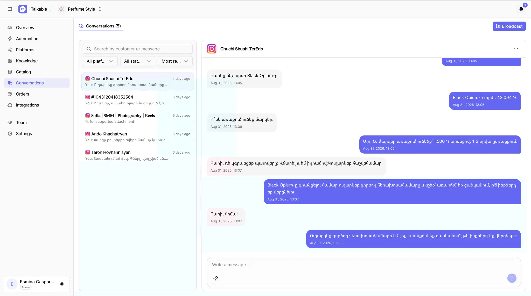Open Taron Hovhannisyan conversation
The width and height of the screenshot is (531, 296).
coord(138,155)
